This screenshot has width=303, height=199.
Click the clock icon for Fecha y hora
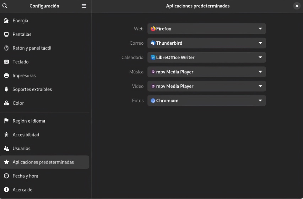pyautogui.click(x=6, y=176)
